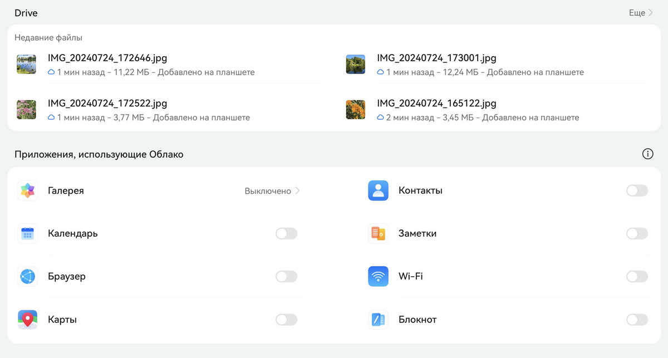Enable Календарь cloud sync toggle
The image size is (668, 358).
(x=287, y=234)
